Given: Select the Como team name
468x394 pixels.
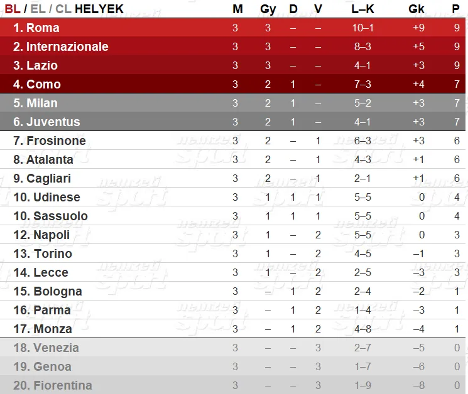Looking at the screenshot, I should coord(43,84).
